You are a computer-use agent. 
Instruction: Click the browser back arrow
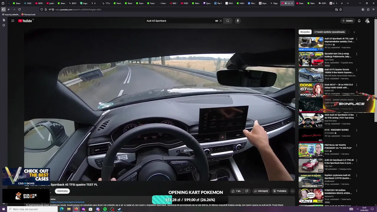tap(9, 9)
